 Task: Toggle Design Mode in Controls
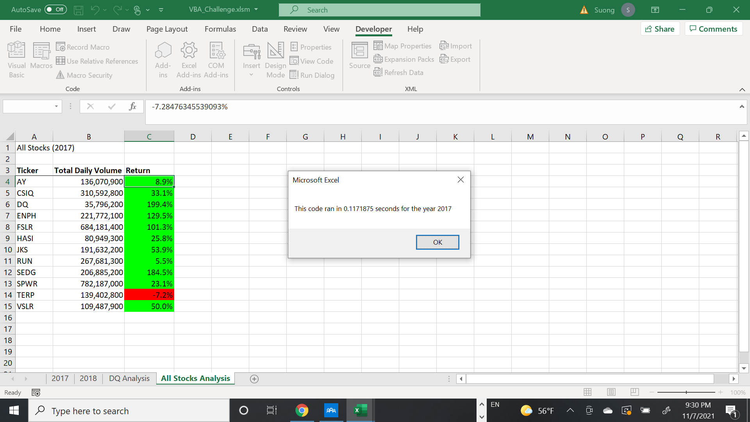pyautogui.click(x=275, y=59)
